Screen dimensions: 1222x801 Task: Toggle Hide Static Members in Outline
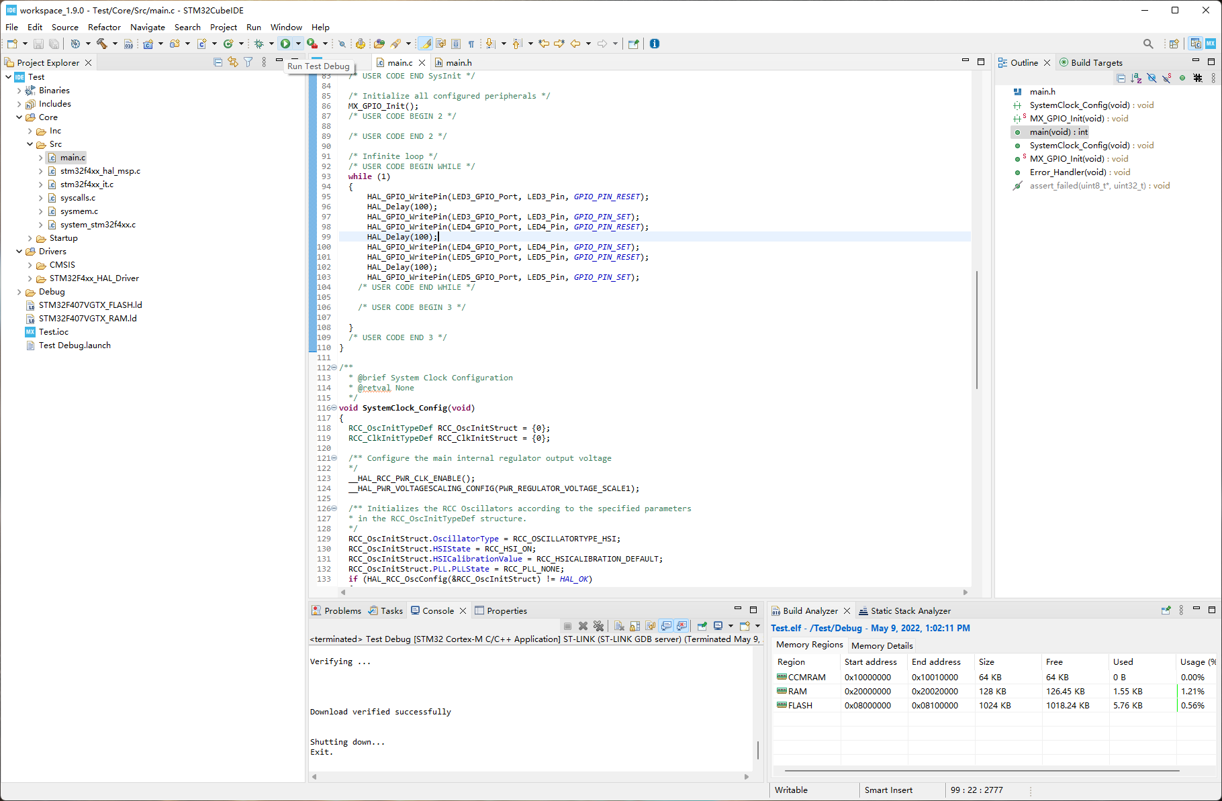point(1167,78)
